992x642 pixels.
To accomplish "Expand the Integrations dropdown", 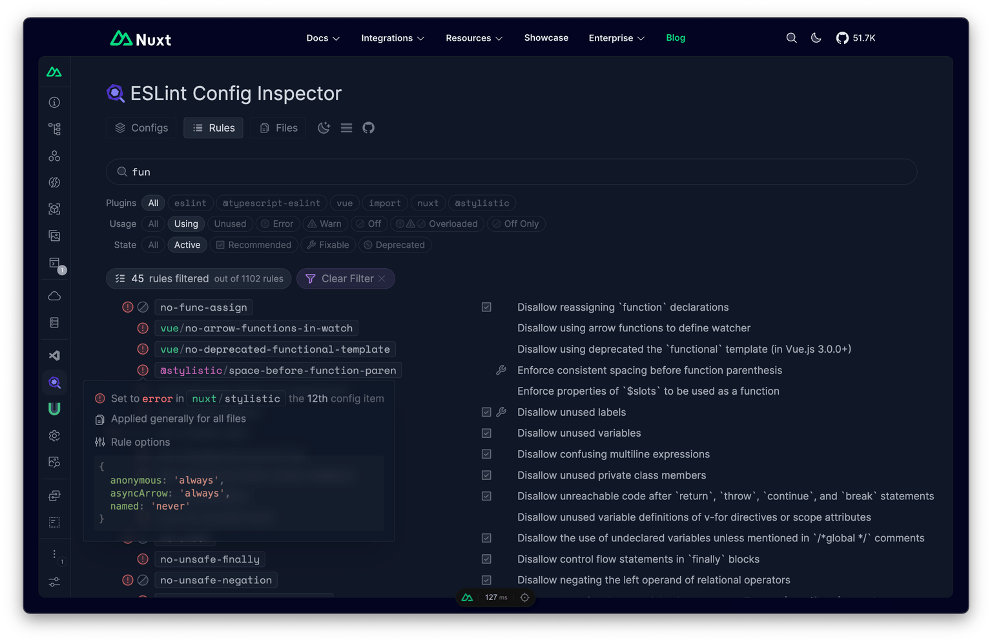I will point(392,38).
